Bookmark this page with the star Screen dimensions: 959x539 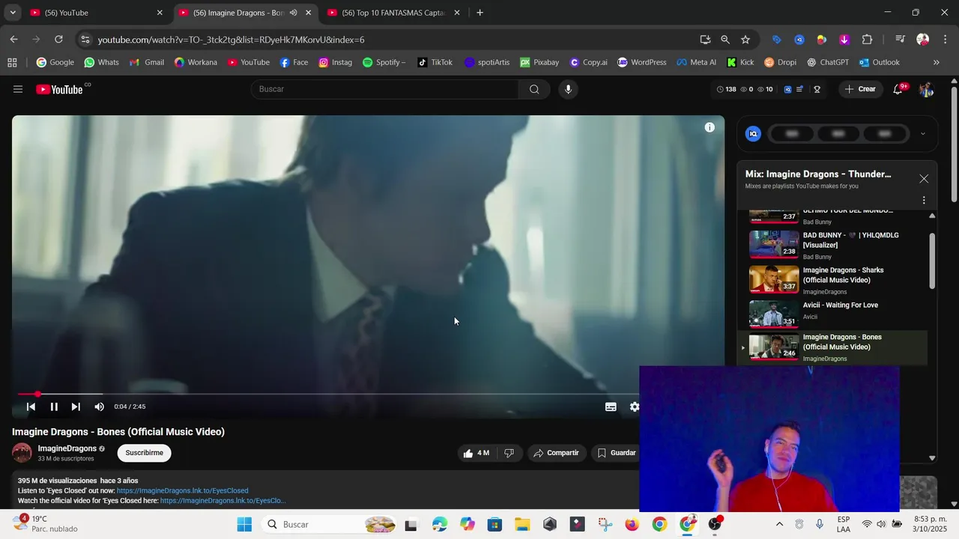point(745,40)
